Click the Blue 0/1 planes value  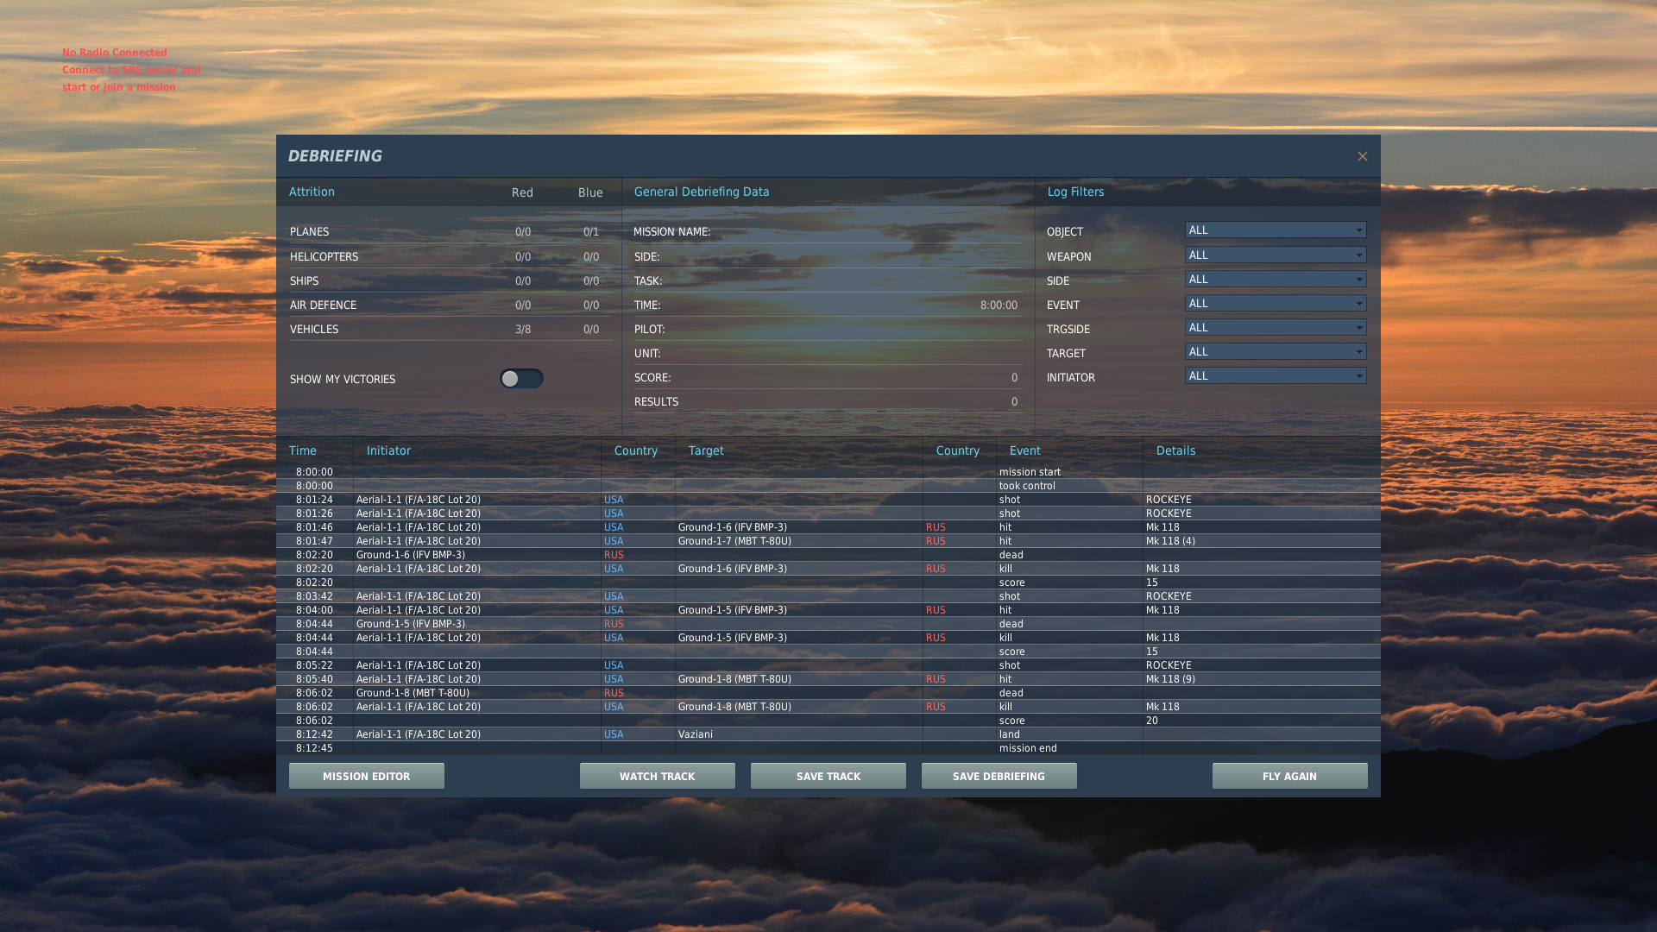pyautogui.click(x=591, y=232)
